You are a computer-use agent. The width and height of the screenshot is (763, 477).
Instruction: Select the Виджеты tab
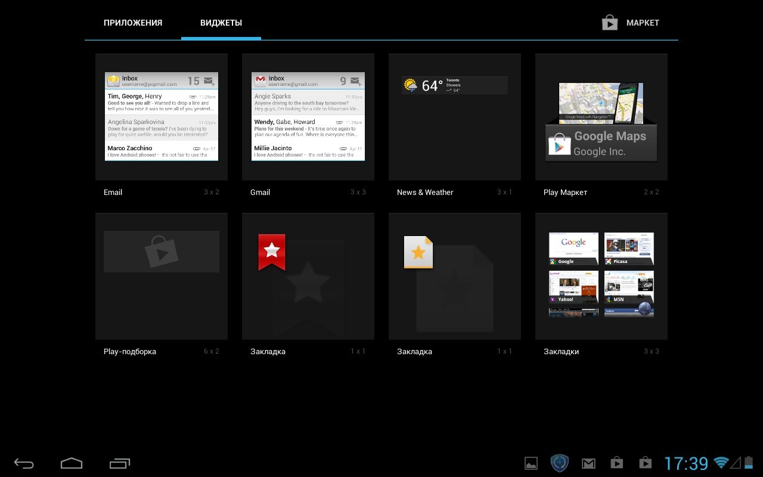221,23
